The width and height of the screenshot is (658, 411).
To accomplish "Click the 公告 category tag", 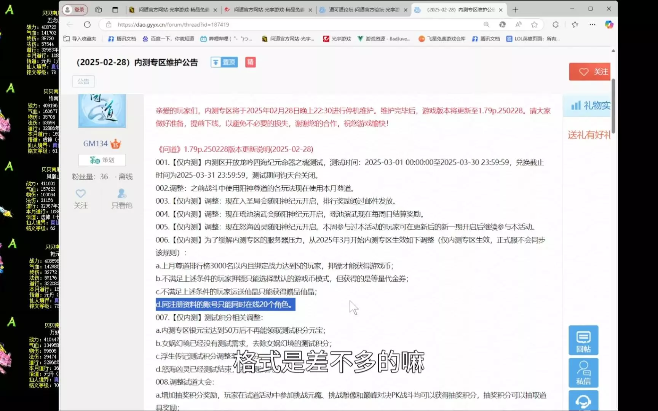I will 83,81.
